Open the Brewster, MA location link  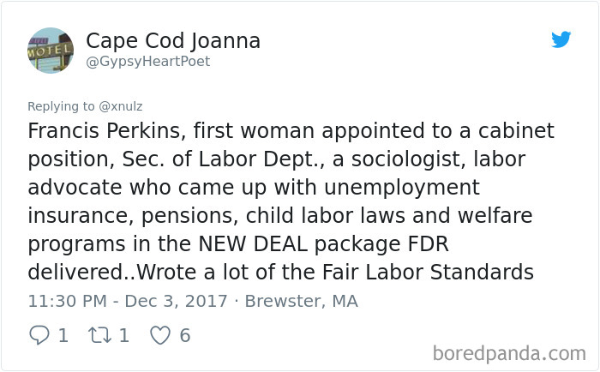(x=301, y=301)
